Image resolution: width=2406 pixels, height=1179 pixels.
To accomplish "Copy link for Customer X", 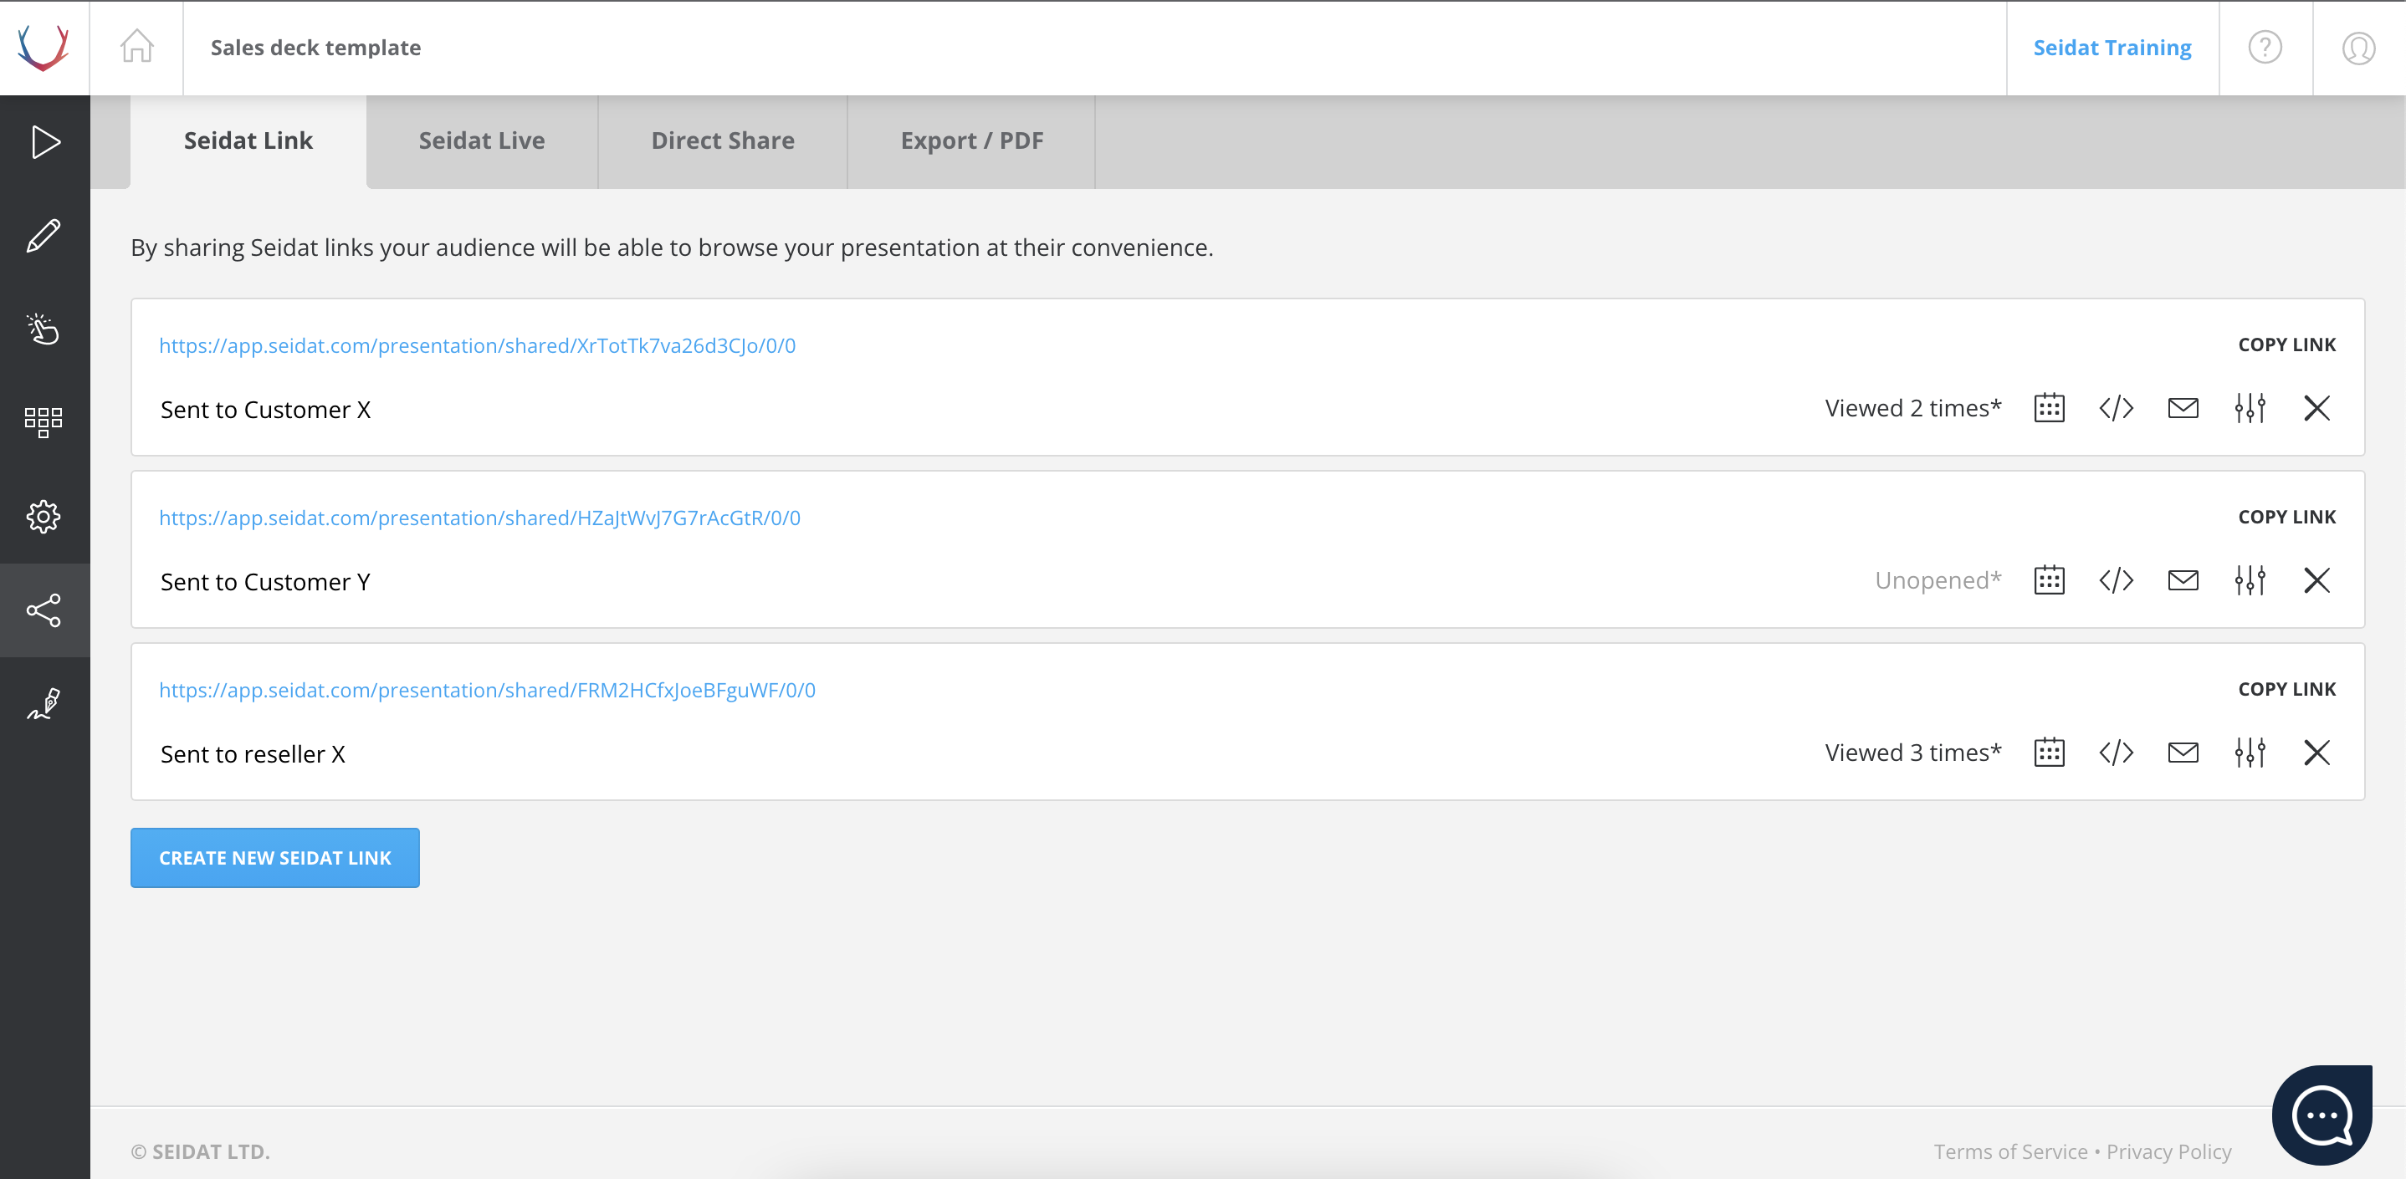I will click(x=2286, y=345).
